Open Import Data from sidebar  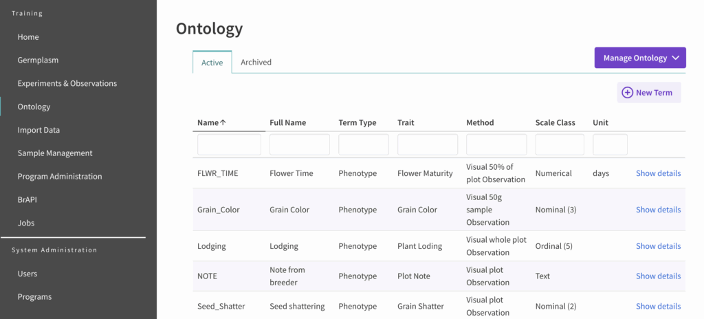38,130
